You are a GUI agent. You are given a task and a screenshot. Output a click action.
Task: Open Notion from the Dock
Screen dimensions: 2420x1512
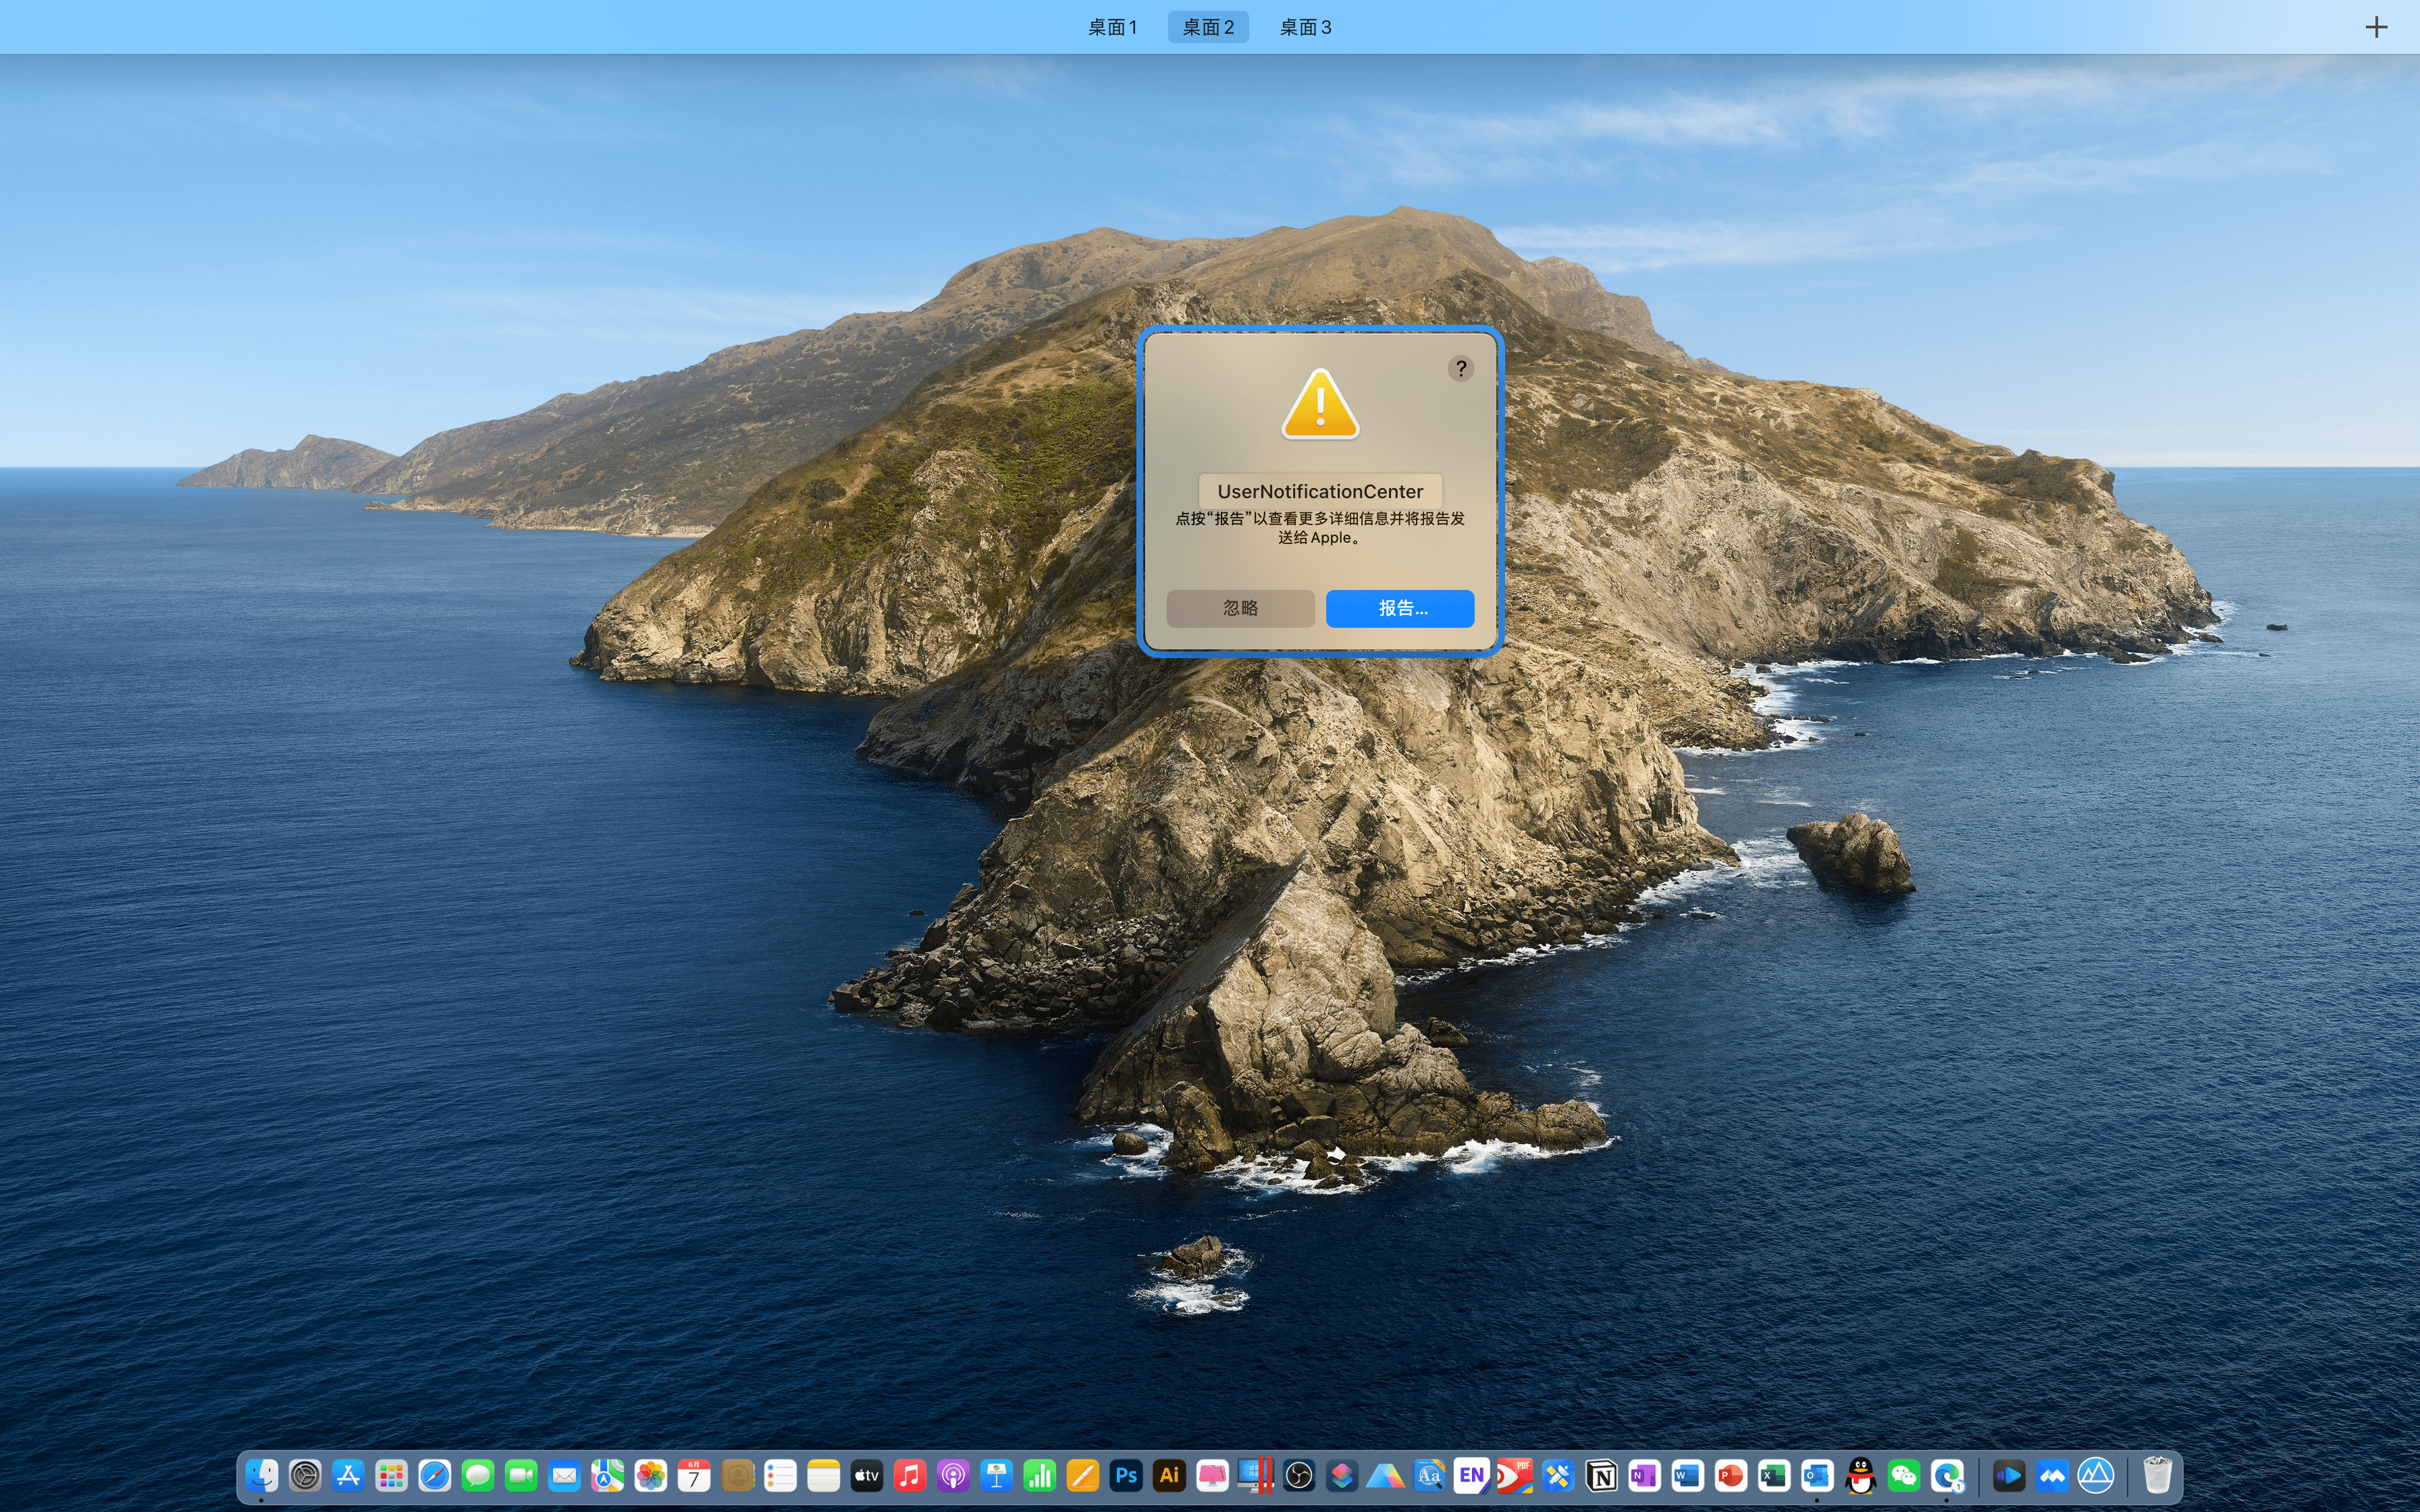[1601, 1475]
